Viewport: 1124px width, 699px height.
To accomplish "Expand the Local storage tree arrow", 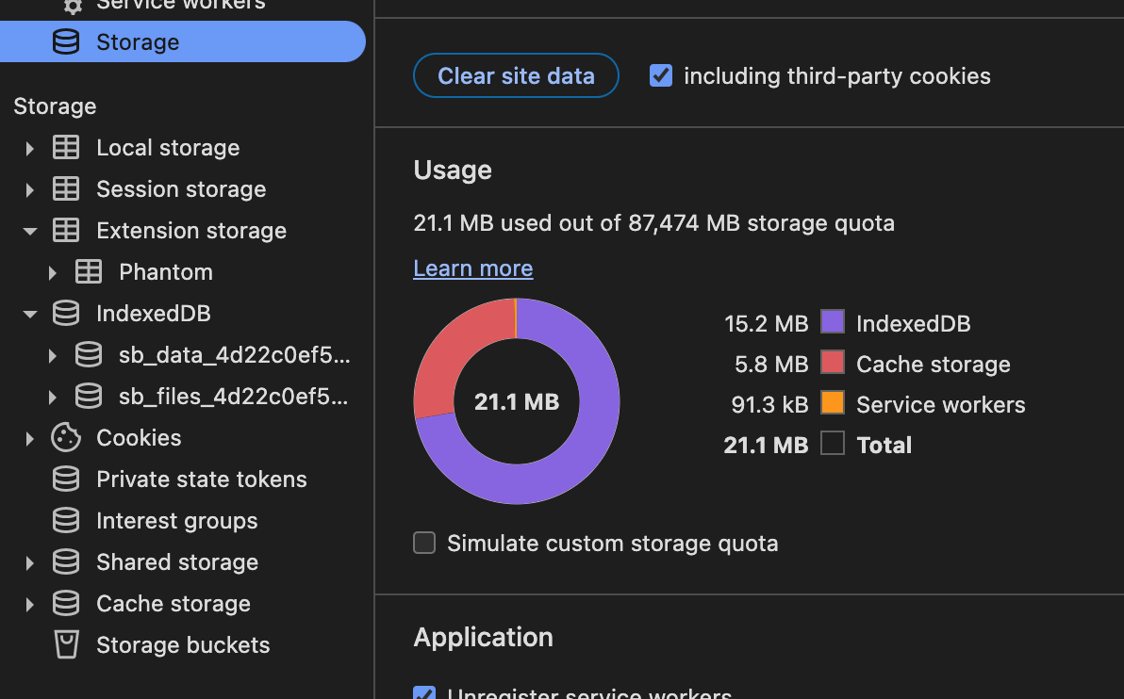I will [x=29, y=148].
